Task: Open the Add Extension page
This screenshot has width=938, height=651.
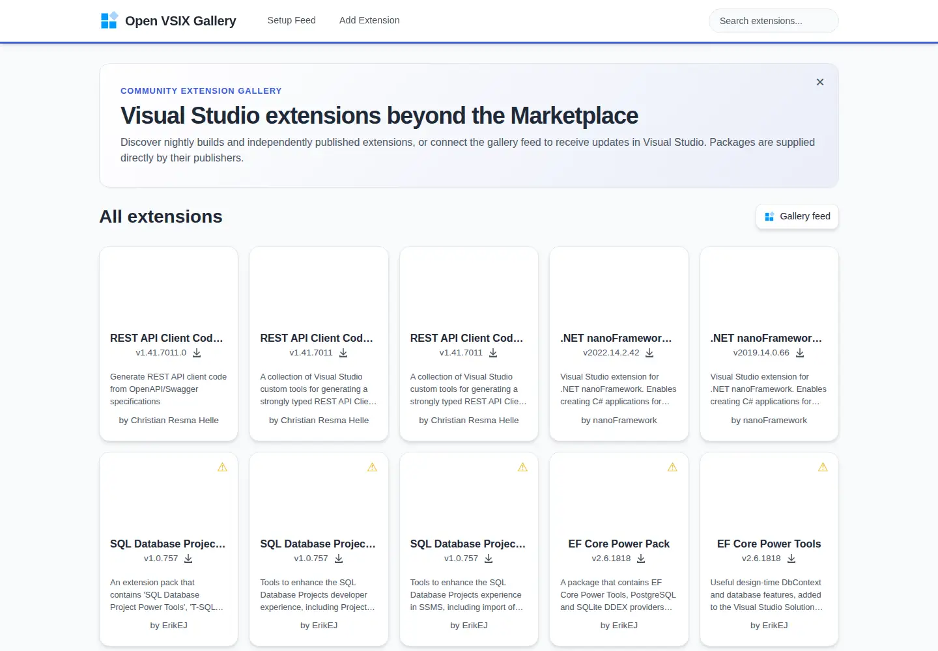Action: tap(369, 20)
